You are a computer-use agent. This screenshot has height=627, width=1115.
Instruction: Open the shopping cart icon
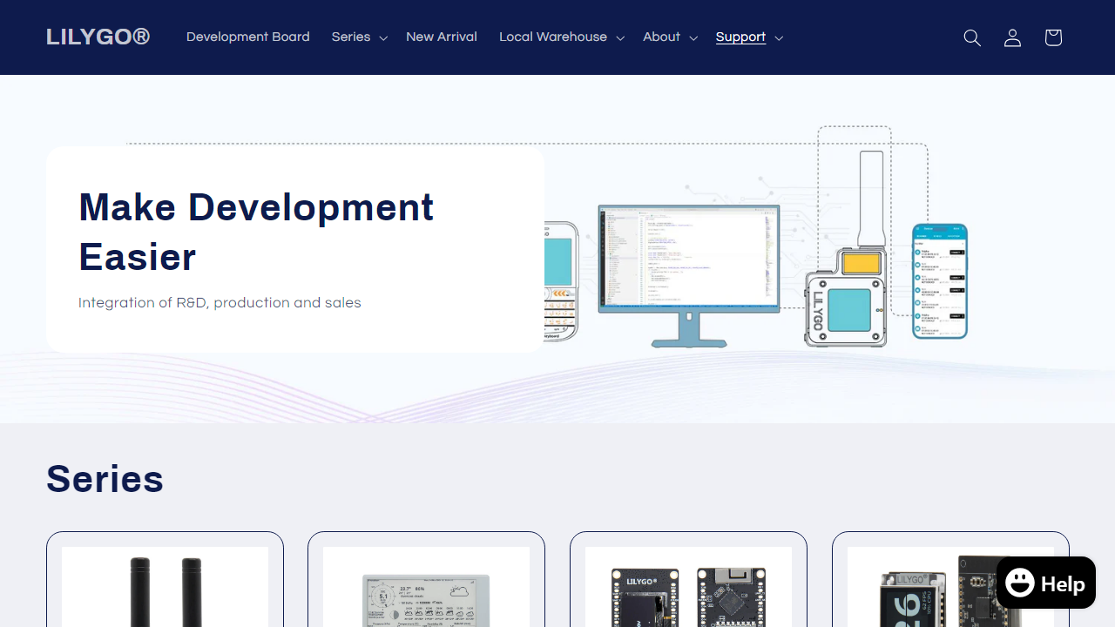1053,37
